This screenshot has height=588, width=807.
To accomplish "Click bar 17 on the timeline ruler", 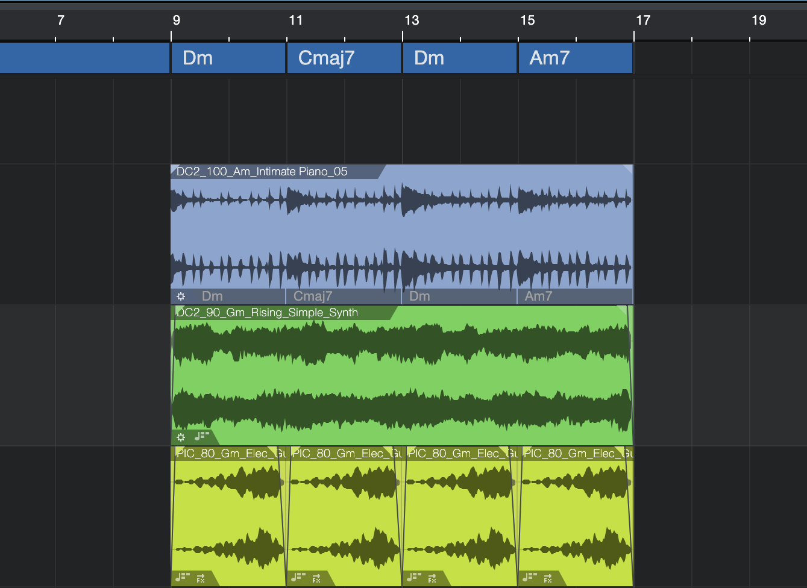I will point(642,21).
